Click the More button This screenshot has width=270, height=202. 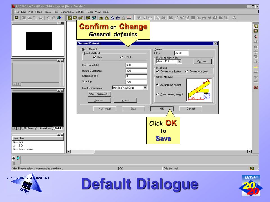coord(125,100)
